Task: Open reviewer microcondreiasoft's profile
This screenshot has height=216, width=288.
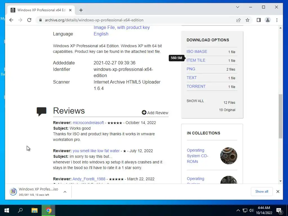Action: [88, 123]
